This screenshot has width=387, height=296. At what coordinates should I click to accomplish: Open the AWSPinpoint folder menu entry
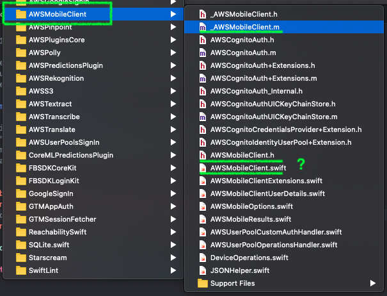pyautogui.click(x=93, y=27)
